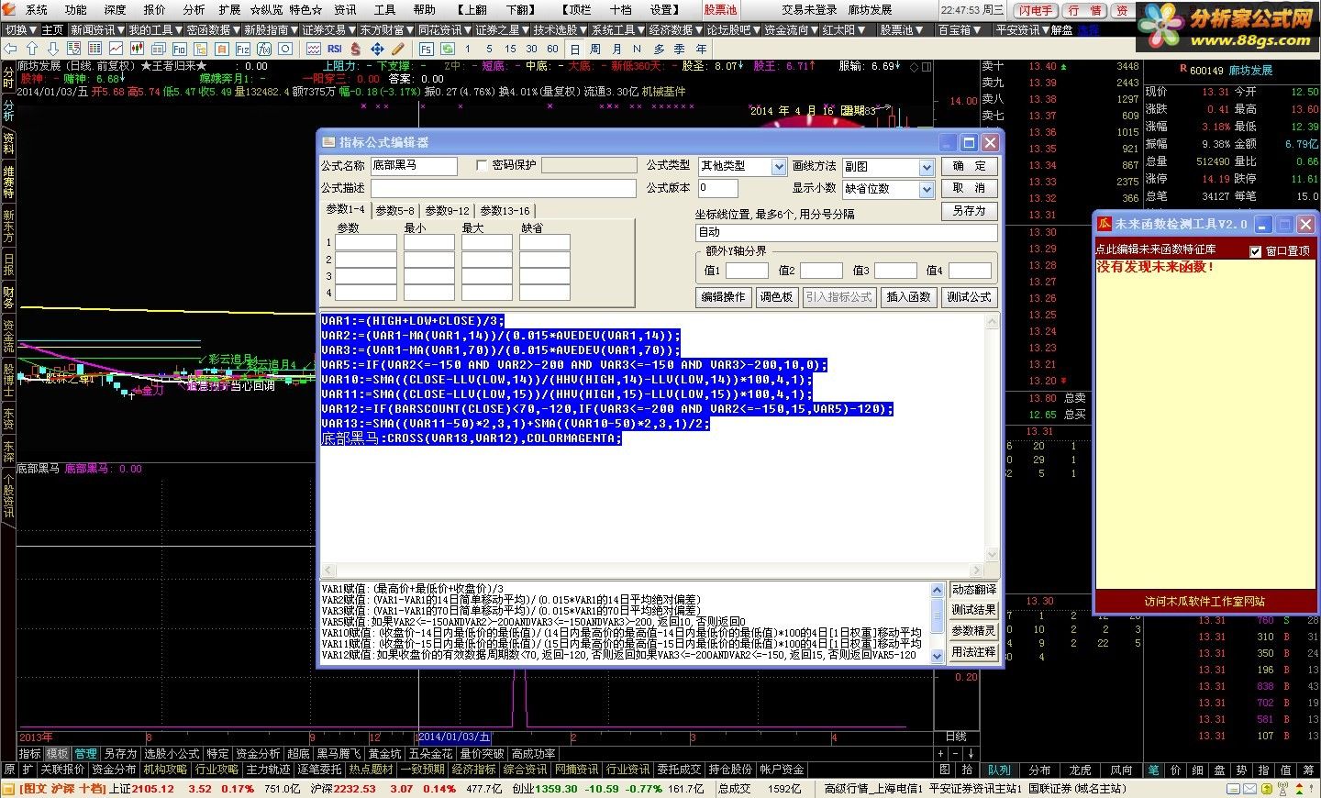The image size is (1321, 798).
Task: Expand the 东方财富 dropdown menu
Action: [385, 30]
